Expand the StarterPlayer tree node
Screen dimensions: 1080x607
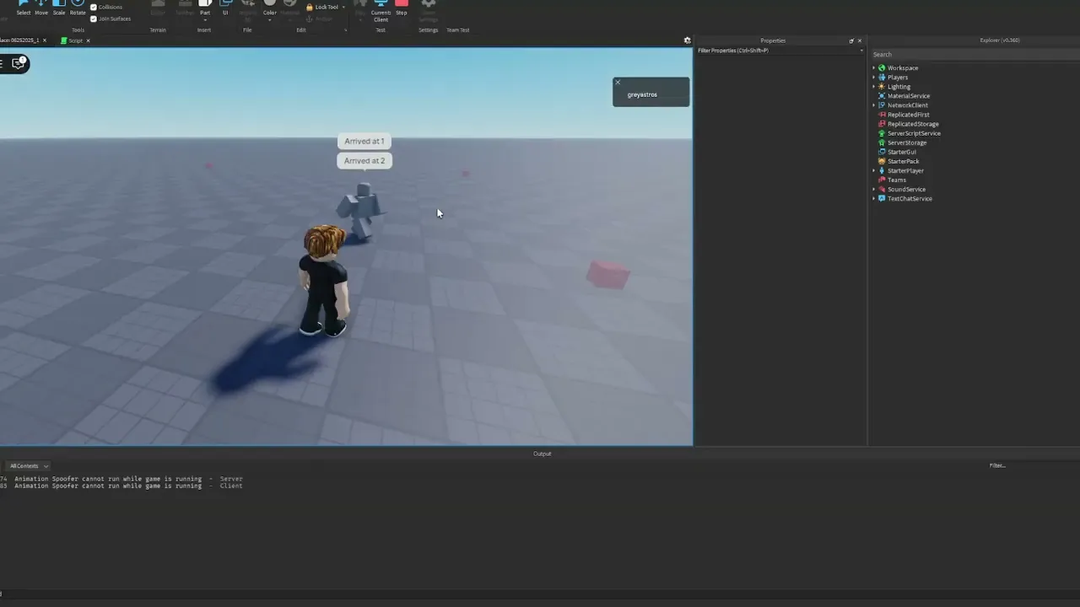pyautogui.click(x=873, y=170)
